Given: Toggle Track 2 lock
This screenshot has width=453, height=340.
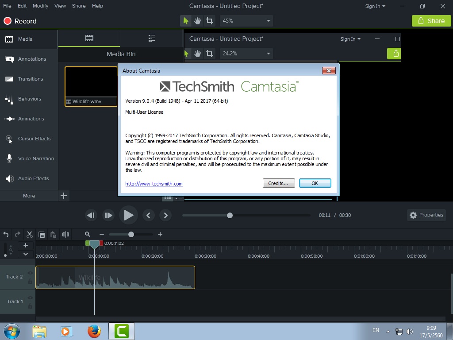Looking at the screenshot, I should pos(30,281).
